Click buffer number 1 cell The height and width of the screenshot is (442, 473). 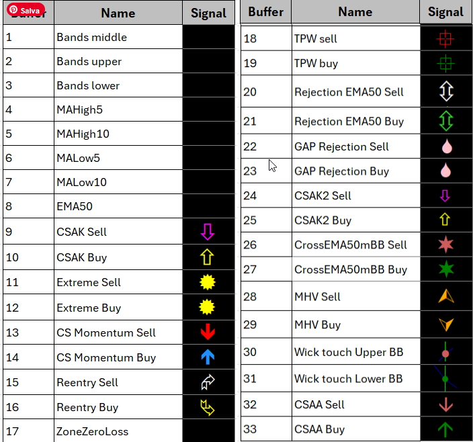pos(28,37)
